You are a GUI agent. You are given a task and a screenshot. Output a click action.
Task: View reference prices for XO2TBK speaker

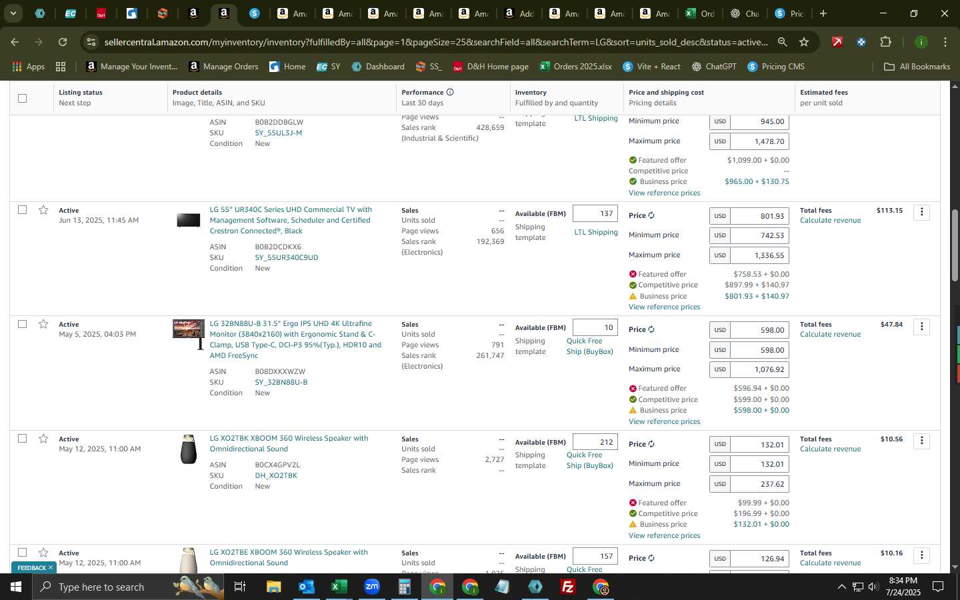coord(664,535)
